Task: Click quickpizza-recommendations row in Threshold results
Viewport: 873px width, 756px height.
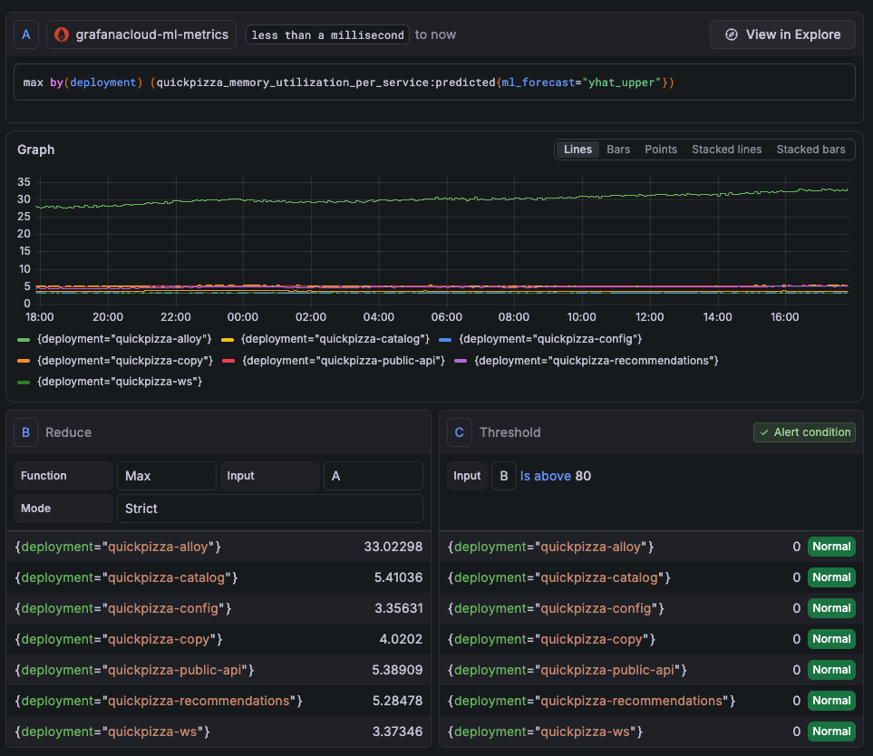Action: [x=652, y=701]
